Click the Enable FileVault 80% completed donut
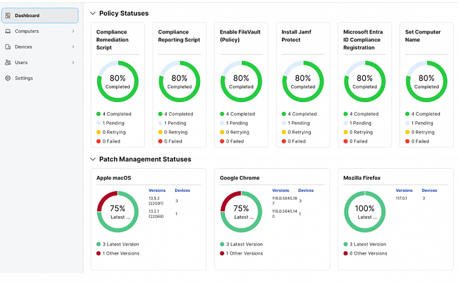459x284 pixels. 241,82
